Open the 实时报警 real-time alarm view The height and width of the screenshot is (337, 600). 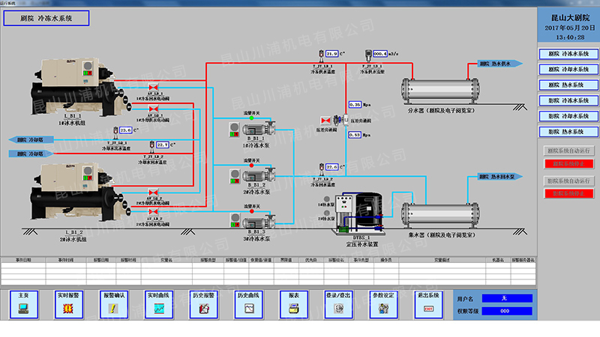pyautogui.click(x=68, y=303)
